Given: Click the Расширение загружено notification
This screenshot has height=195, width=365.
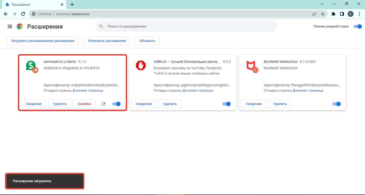Looking at the screenshot, I should tap(45, 181).
